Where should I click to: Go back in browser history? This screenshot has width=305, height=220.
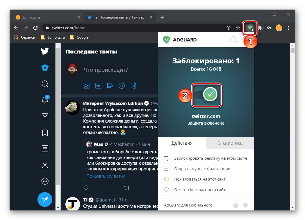[16, 28]
